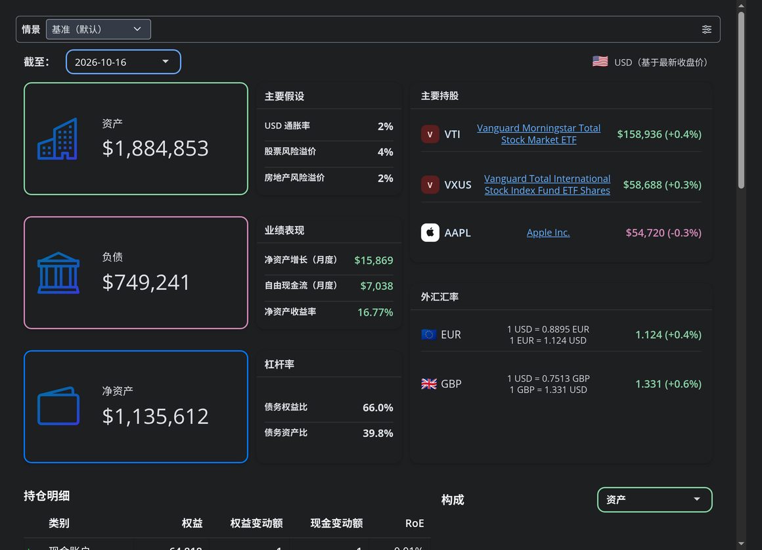The width and height of the screenshot is (762, 550).
Task: Open Vanguard Morningstar Total Stock Market ETF link
Action: (x=539, y=134)
